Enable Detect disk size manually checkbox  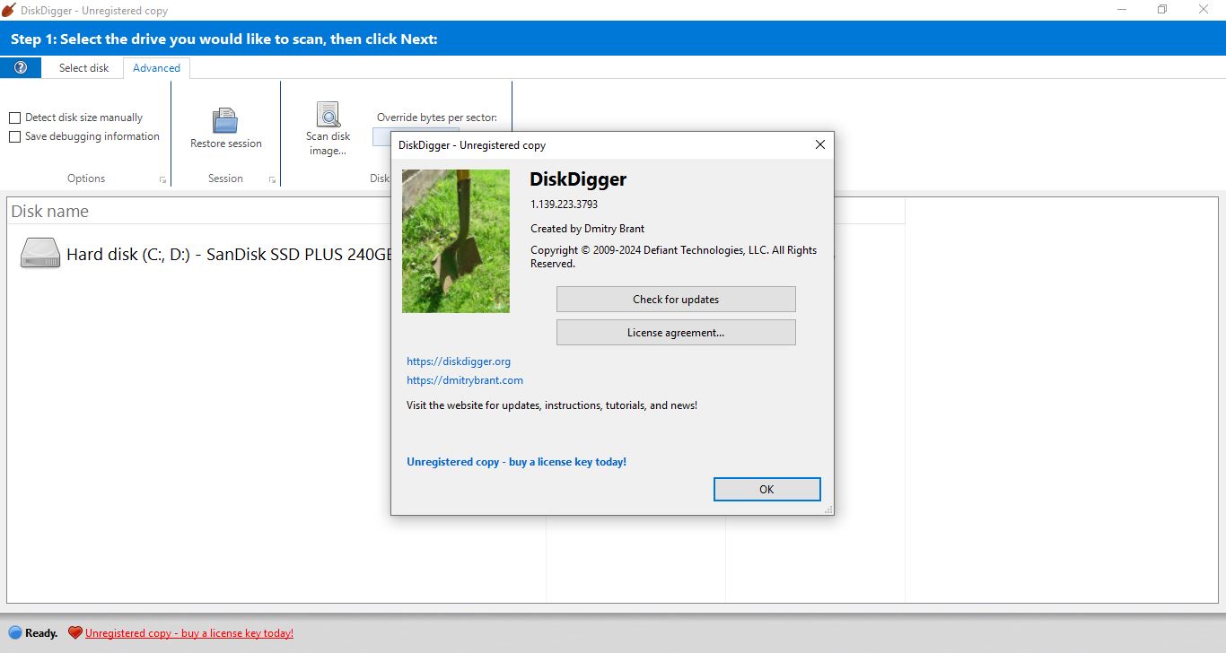click(x=15, y=118)
